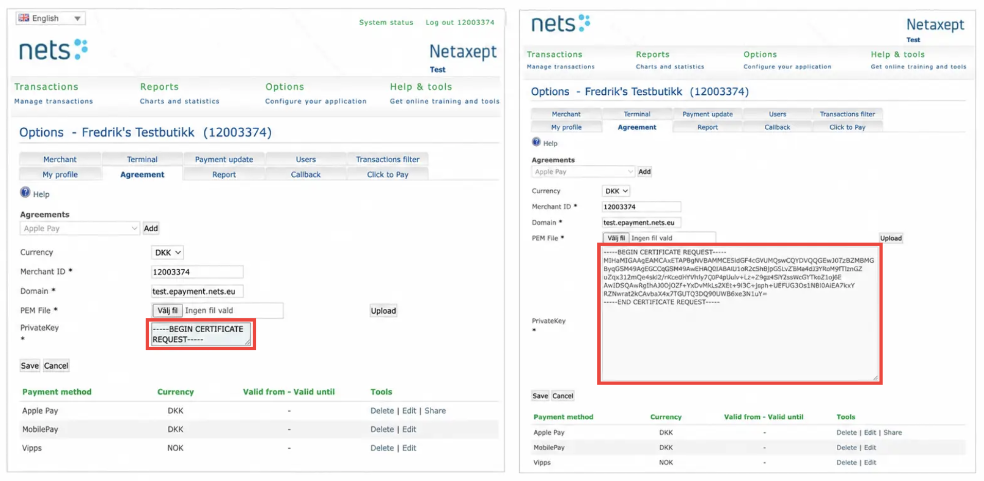
Task: Open Help & tools menu in right panel
Action: [898, 54]
